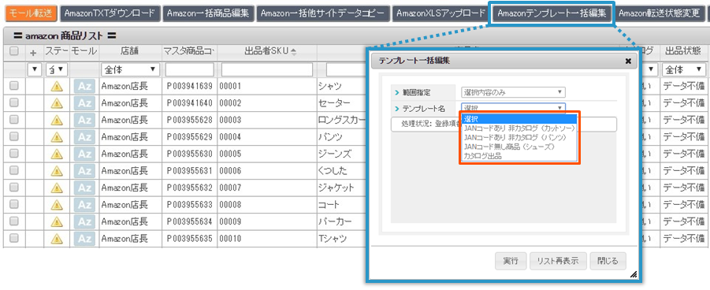The image size is (710, 290).
Task: Open Amazonテンプレート一括編集 tab
Action: [x=552, y=13]
